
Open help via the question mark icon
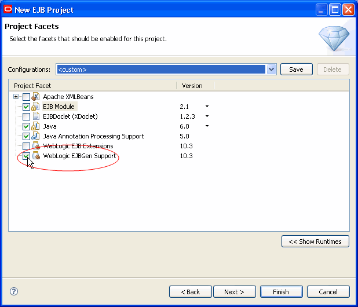[14, 291]
